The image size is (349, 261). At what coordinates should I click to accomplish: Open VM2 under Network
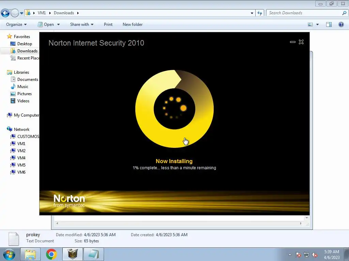(21, 151)
